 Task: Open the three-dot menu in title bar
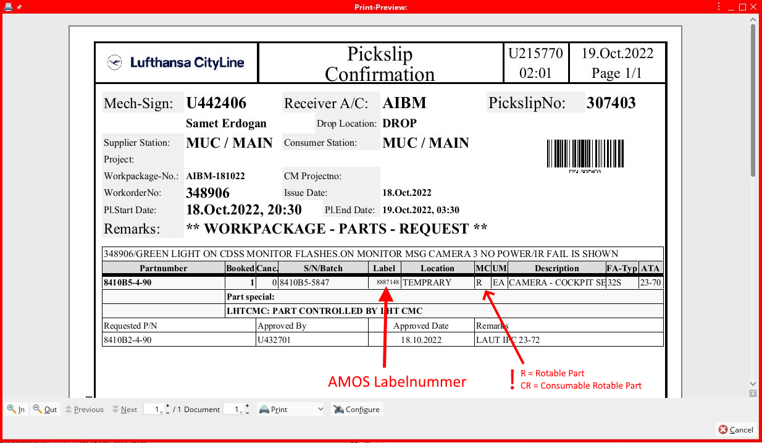[x=719, y=7]
